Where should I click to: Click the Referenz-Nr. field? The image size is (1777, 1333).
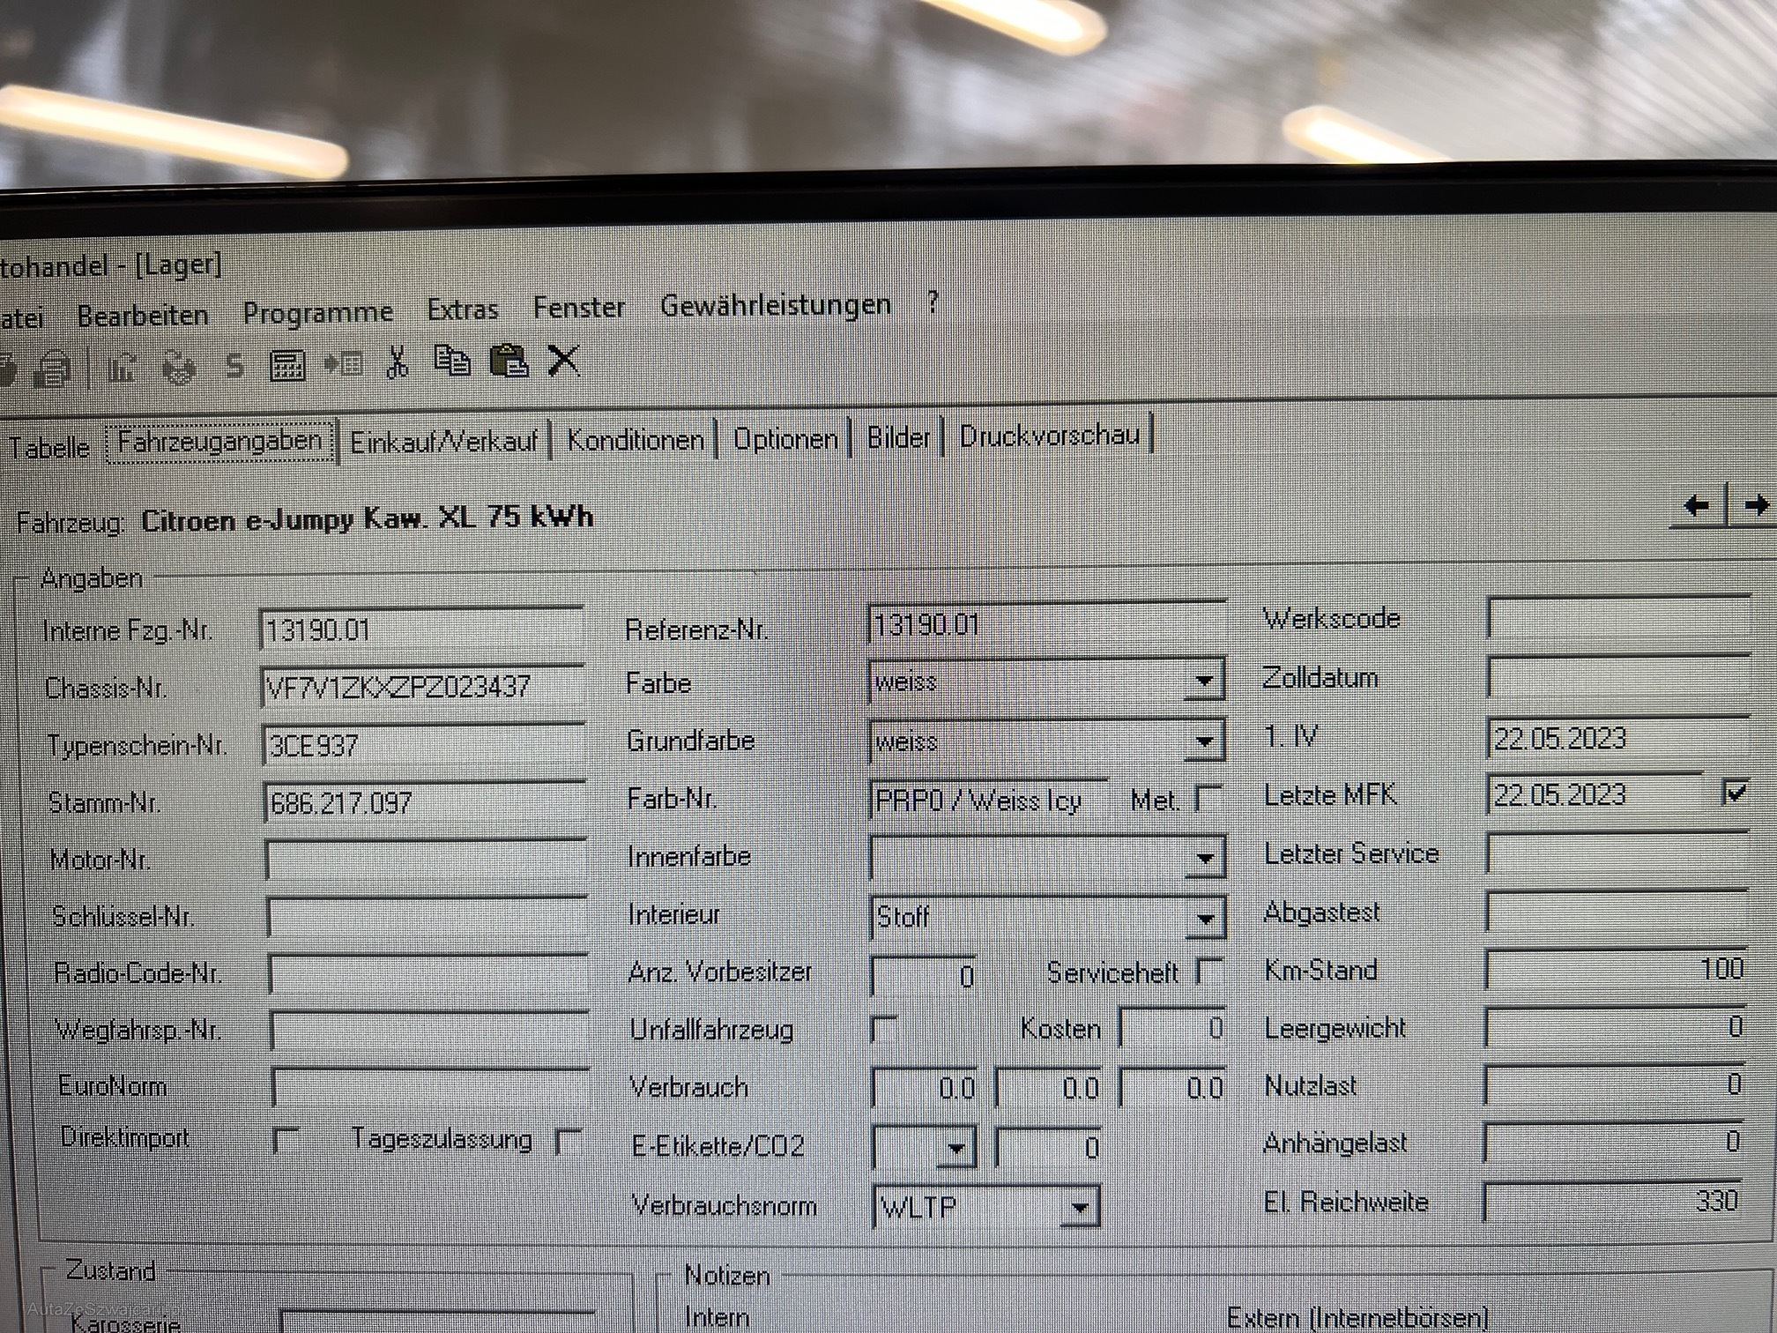pyautogui.click(x=1046, y=624)
